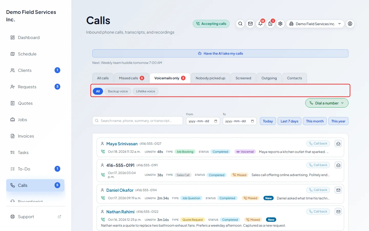Viewport: 369px width, 231px height.
Task: Click Have the AI take my calls
Action: point(220,53)
